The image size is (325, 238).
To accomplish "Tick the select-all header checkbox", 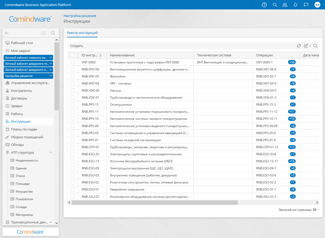I will [x=73, y=55].
